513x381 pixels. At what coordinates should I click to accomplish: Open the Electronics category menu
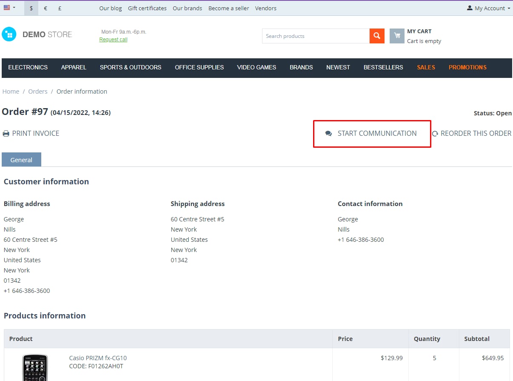[x=28, y=67]
